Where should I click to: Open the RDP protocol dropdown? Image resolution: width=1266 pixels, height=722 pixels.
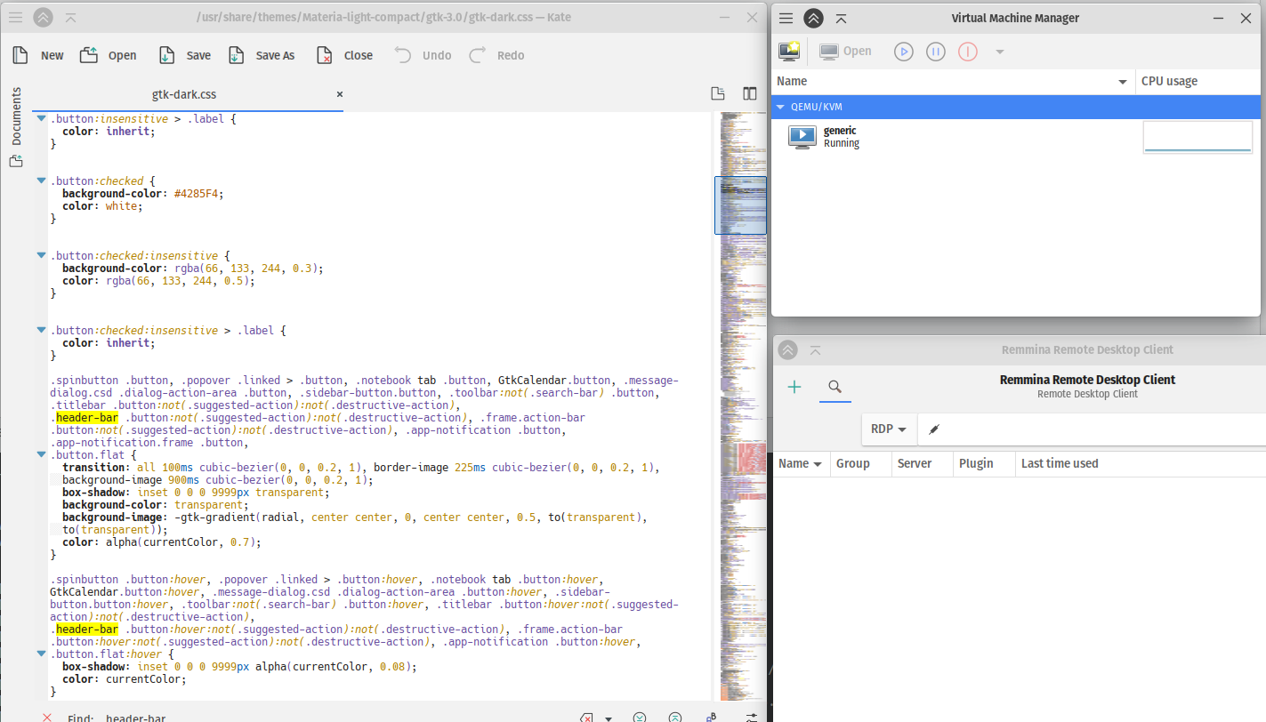pos(888,428)
